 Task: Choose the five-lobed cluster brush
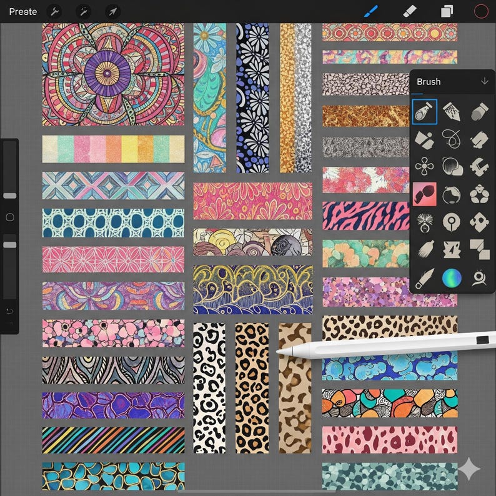click(x=479, y=194)
